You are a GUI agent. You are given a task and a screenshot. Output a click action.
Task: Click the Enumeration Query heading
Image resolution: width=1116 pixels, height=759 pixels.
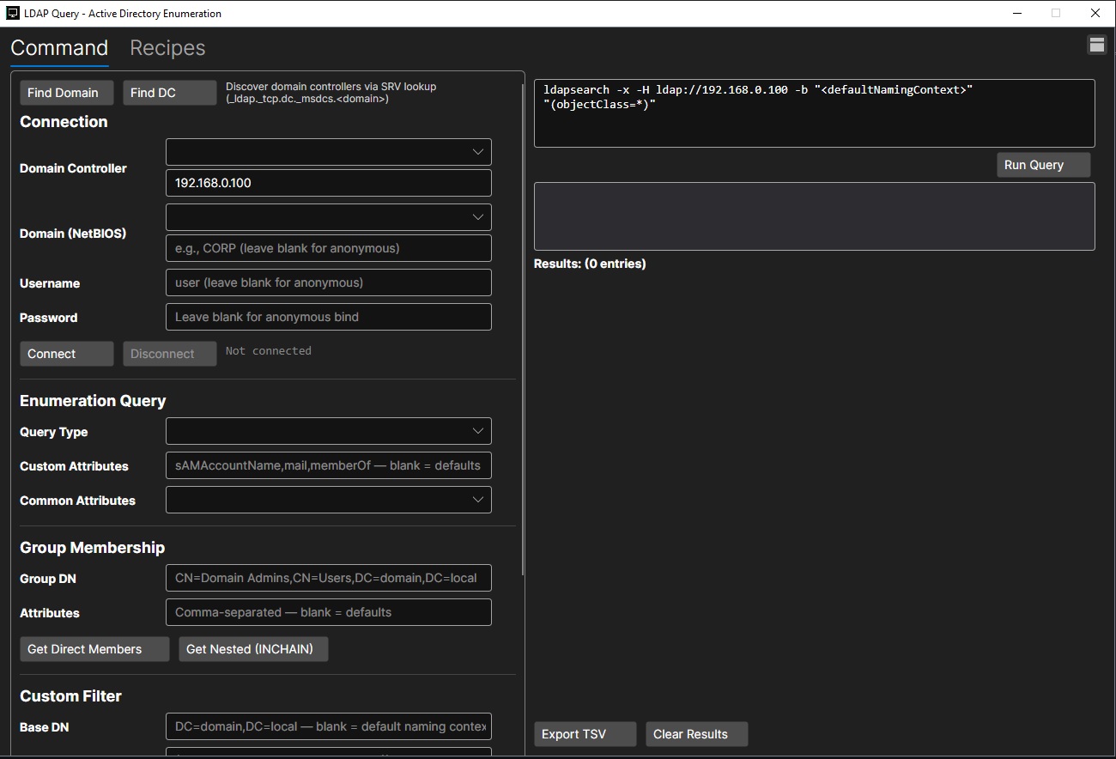point(93,401)
